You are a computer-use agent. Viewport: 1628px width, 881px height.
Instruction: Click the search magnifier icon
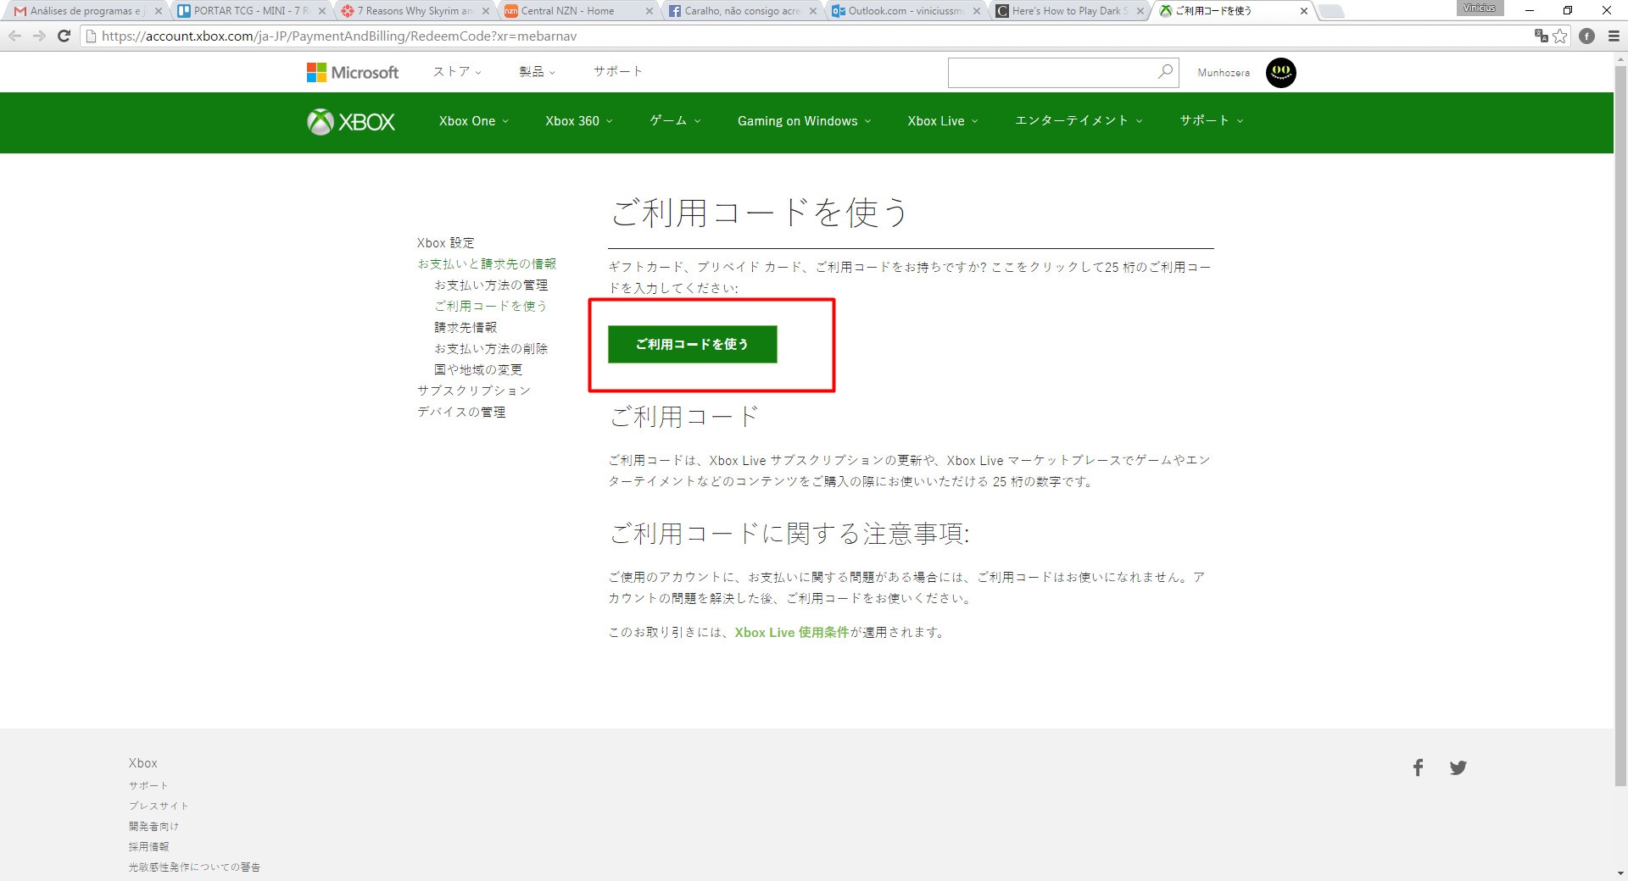coord(1166,72)
